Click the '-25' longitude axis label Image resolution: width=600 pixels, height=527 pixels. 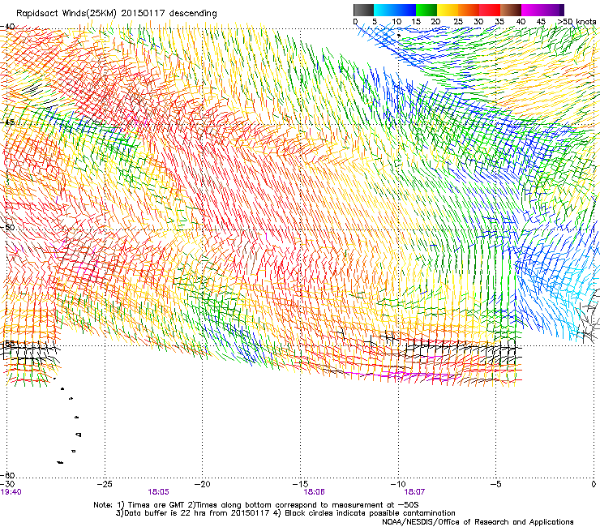105,485
